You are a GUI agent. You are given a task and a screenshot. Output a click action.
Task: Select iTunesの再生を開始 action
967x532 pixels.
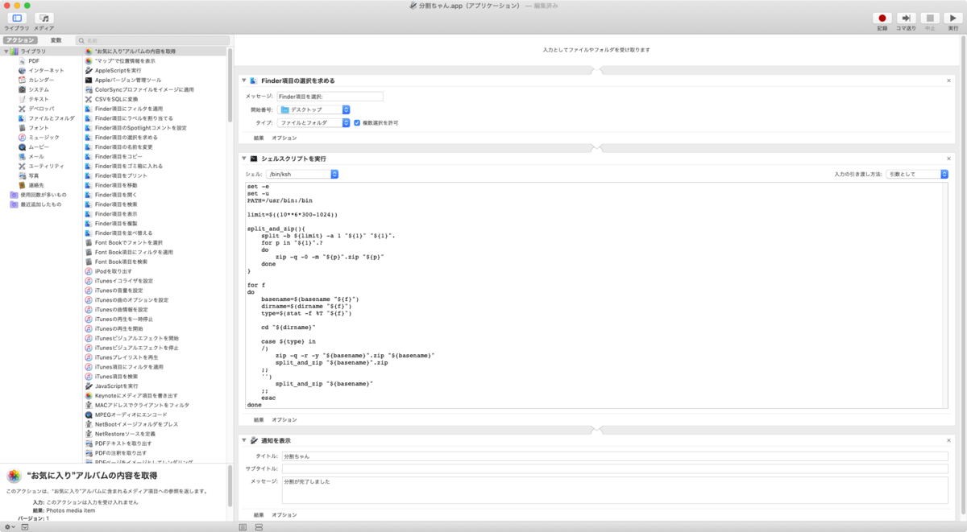coord(118,328)
